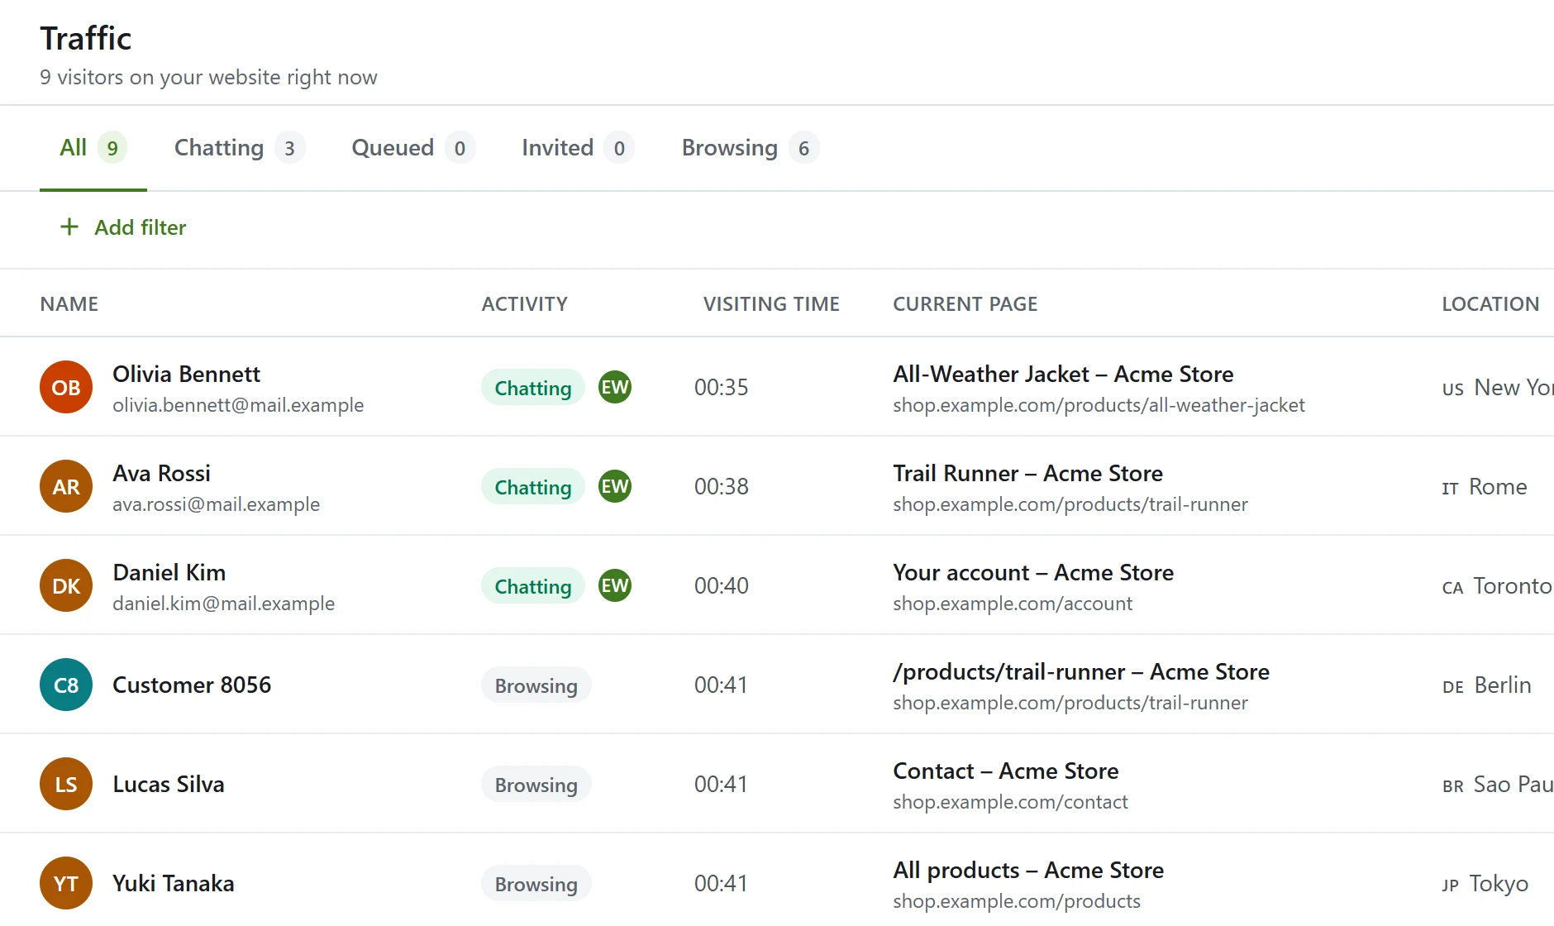Viewport: 1554px width, 926px height.
Task: Sort by the NAME column header
Action: tap(69, 304)
